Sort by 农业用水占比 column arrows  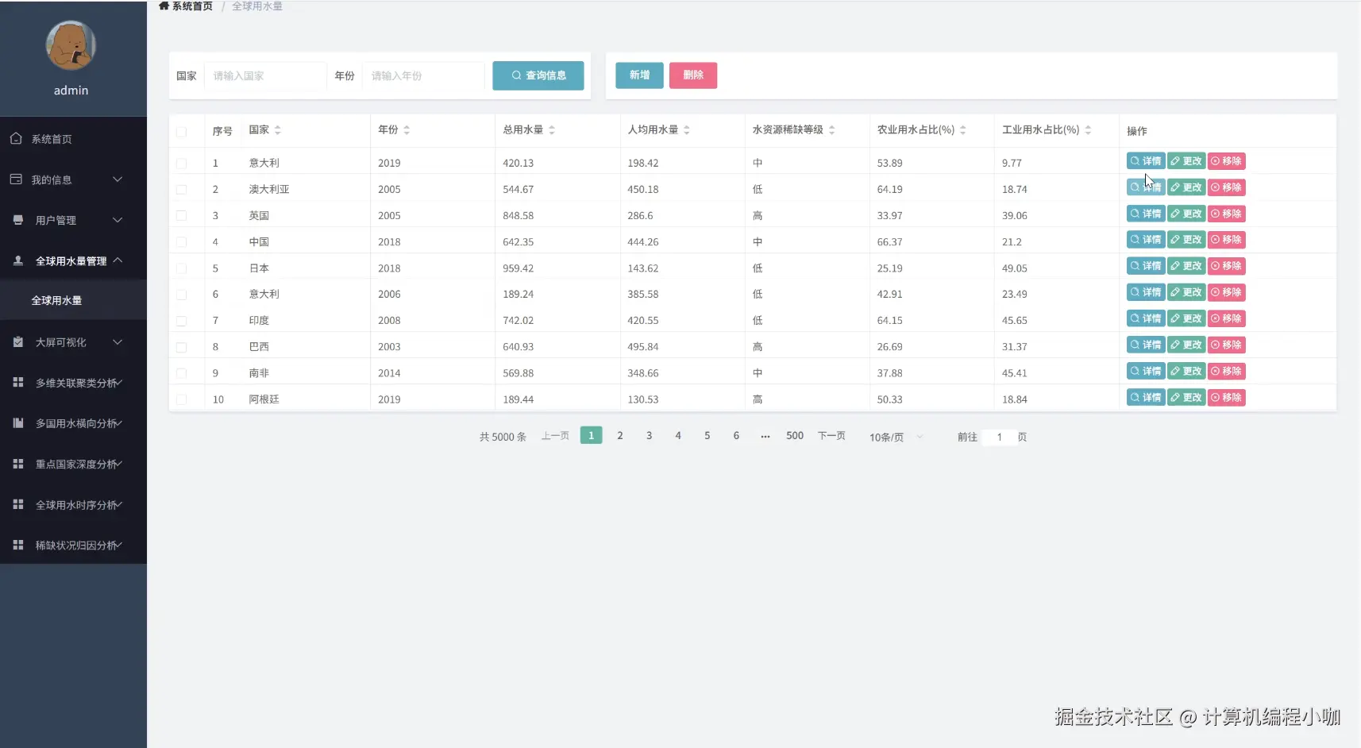pyautogui.click(x=963, y=130)
